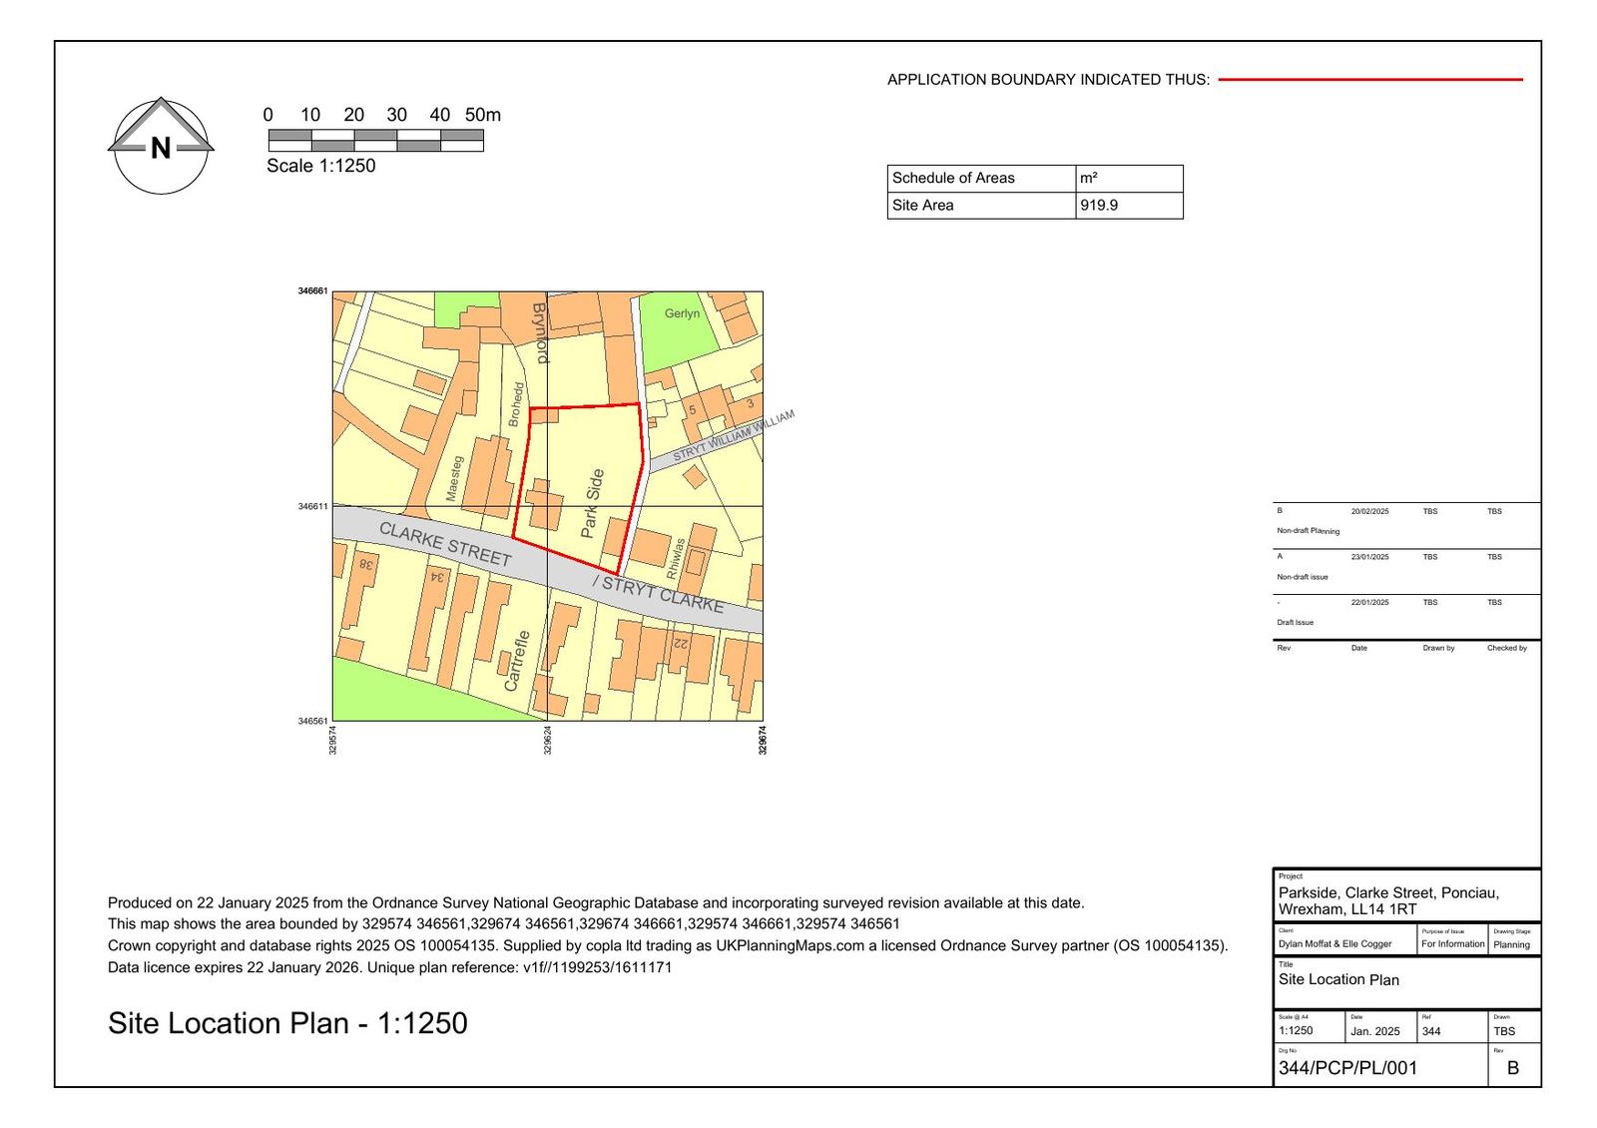This screenshot has width=1597, height=1128.
Task: Click the STRYT WILLIAM road label
Action: pyautogui.click(x=734, y=436)
